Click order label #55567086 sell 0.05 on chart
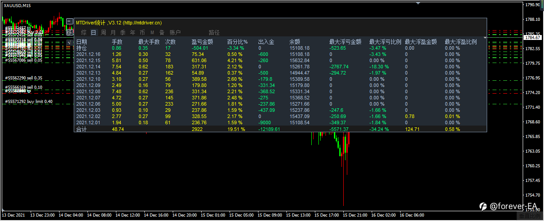544x221 pixels. click(24, 60)
